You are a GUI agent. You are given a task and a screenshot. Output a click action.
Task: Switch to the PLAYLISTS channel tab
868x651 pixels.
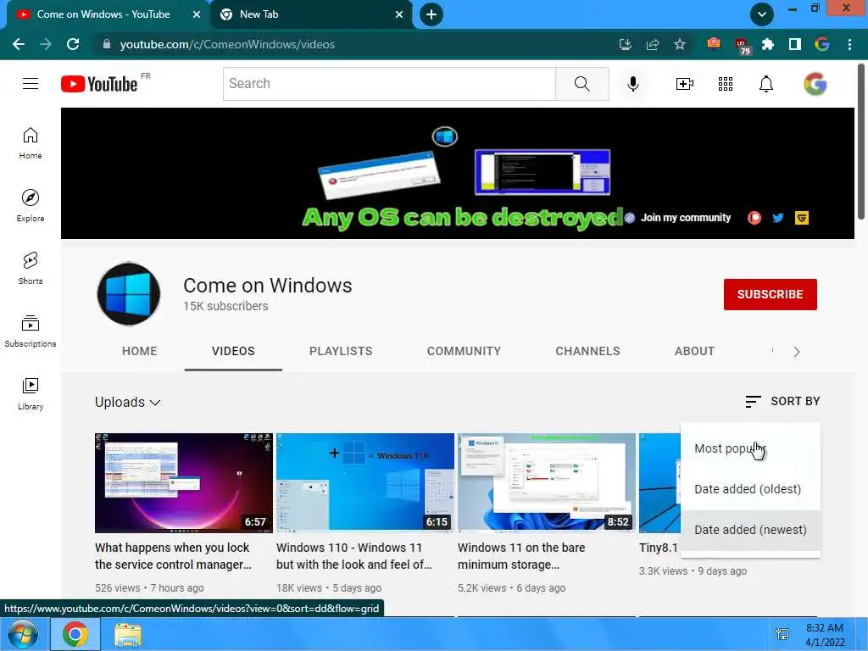(x=341, y=351)
